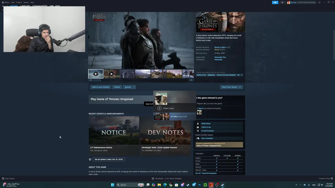Viewport: 335px width, 188px height.
Task: Click the Add a Game button
Action: [x=8, y=179]
